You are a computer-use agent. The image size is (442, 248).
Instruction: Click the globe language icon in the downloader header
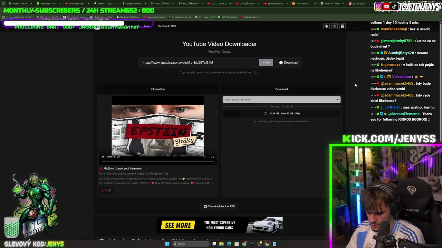click(x=326, y=26)
